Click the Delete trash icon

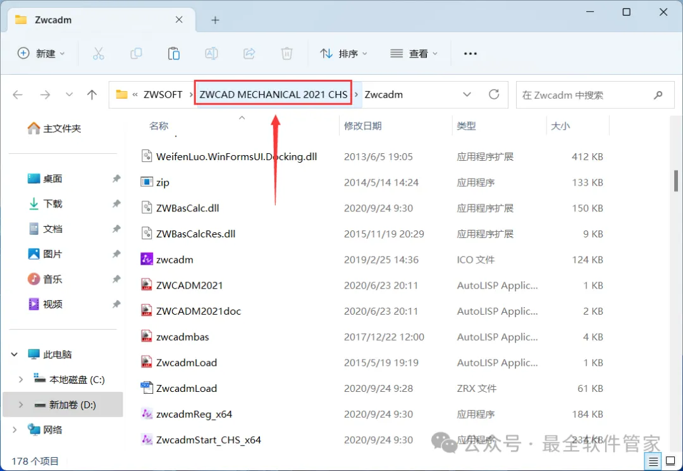click(286, 54)
